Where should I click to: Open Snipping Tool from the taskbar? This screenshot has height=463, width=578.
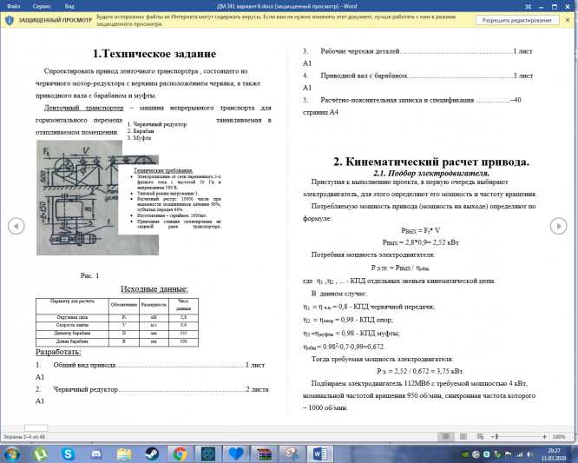tap(292, 453)
